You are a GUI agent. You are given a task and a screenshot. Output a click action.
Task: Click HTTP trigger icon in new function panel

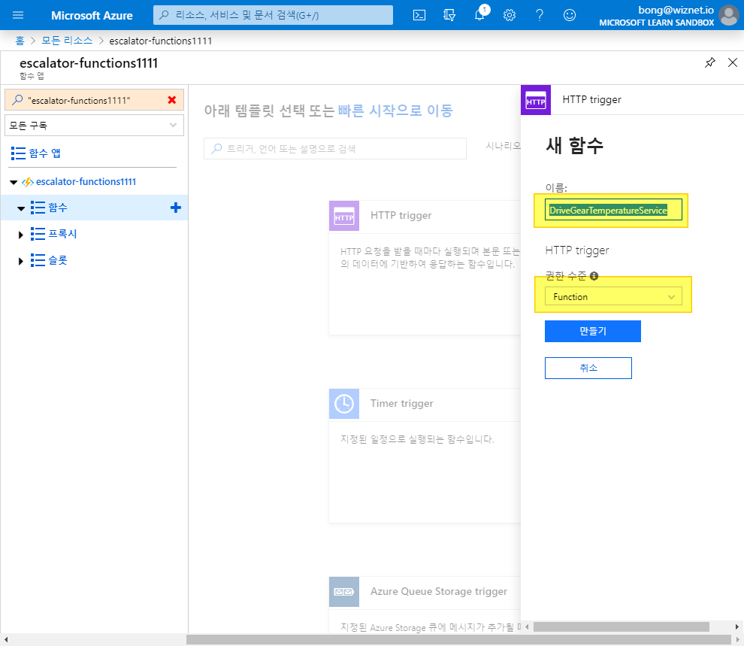click(x=536, y=100)
